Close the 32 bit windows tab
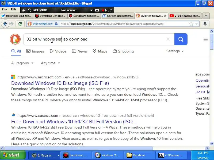 tap(165, 16)
